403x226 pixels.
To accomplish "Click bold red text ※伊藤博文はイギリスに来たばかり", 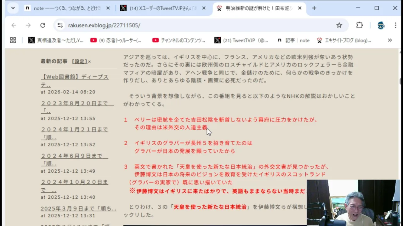I will 217,191.
